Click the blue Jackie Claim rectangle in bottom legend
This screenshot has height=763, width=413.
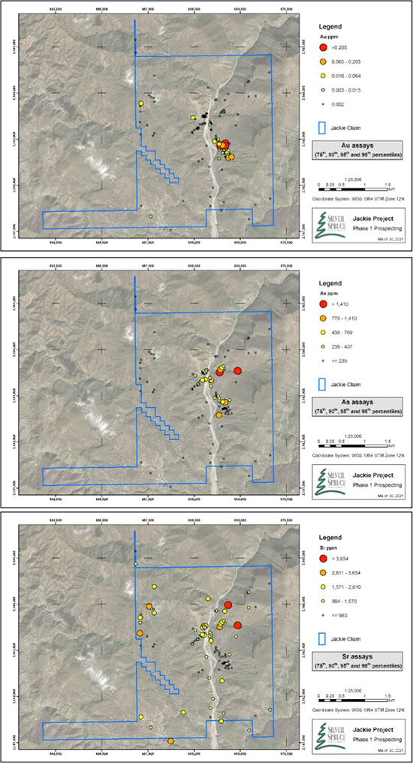pyautogui.click(x=323, y=638)
